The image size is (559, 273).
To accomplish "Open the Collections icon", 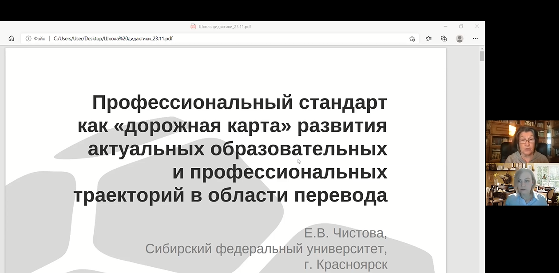I will pos(444,39).
